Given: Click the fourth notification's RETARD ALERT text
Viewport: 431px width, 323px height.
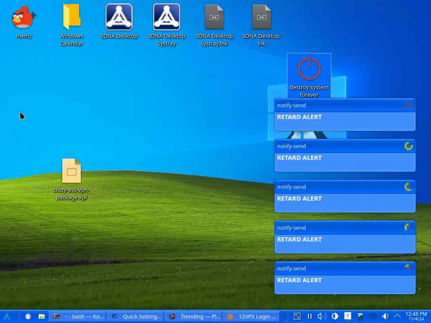Looking at the screenshot, I should point(299,239).
